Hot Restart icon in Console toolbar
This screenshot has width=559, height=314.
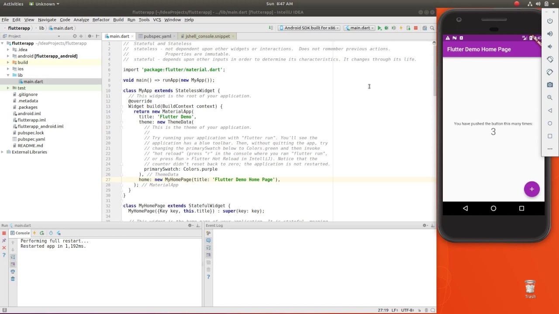42,233
